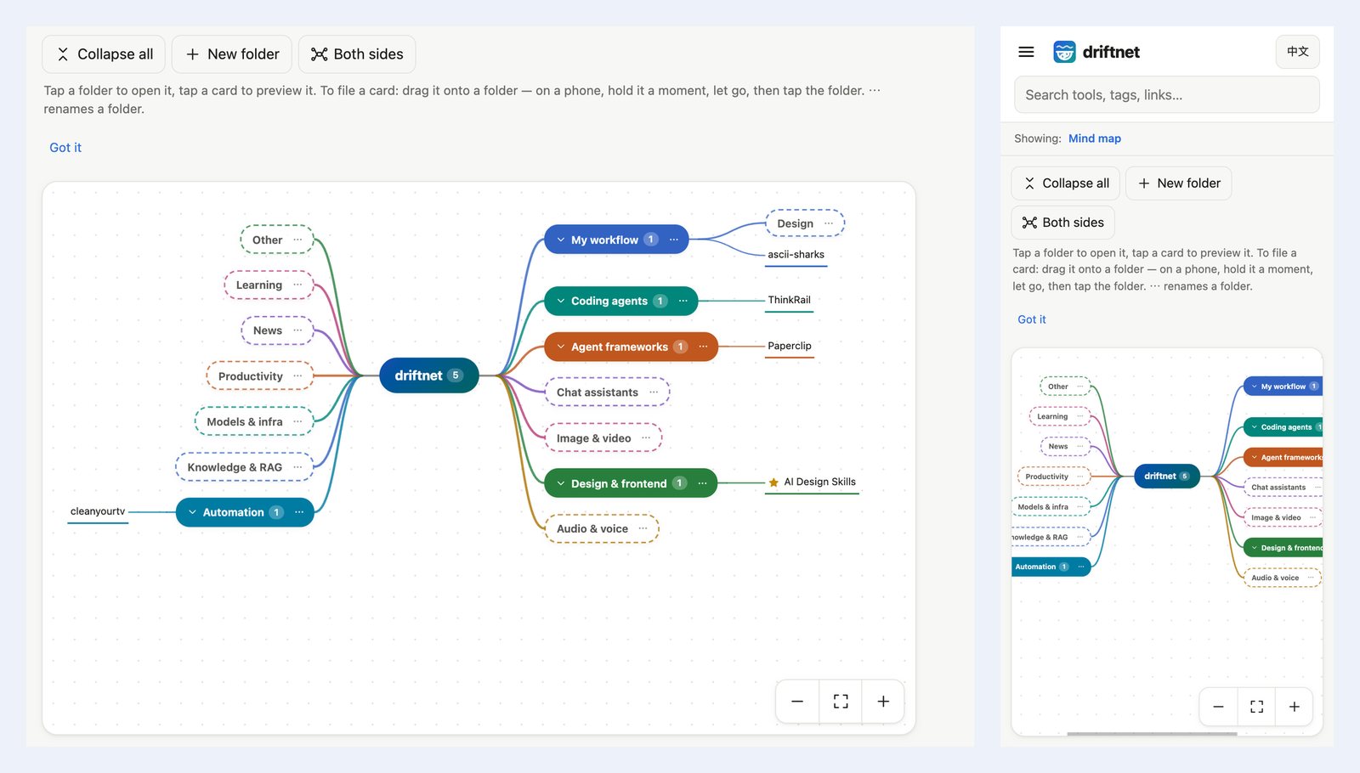This screenshot has height=773, width=1360.
Task: Fit the mobile mind map to the screen icon
Action: click(x=1256, y=707)
